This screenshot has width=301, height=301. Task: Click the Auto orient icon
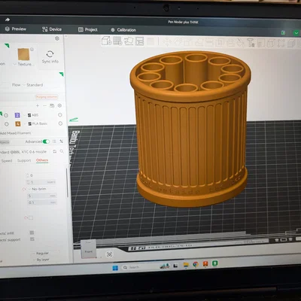129,41
